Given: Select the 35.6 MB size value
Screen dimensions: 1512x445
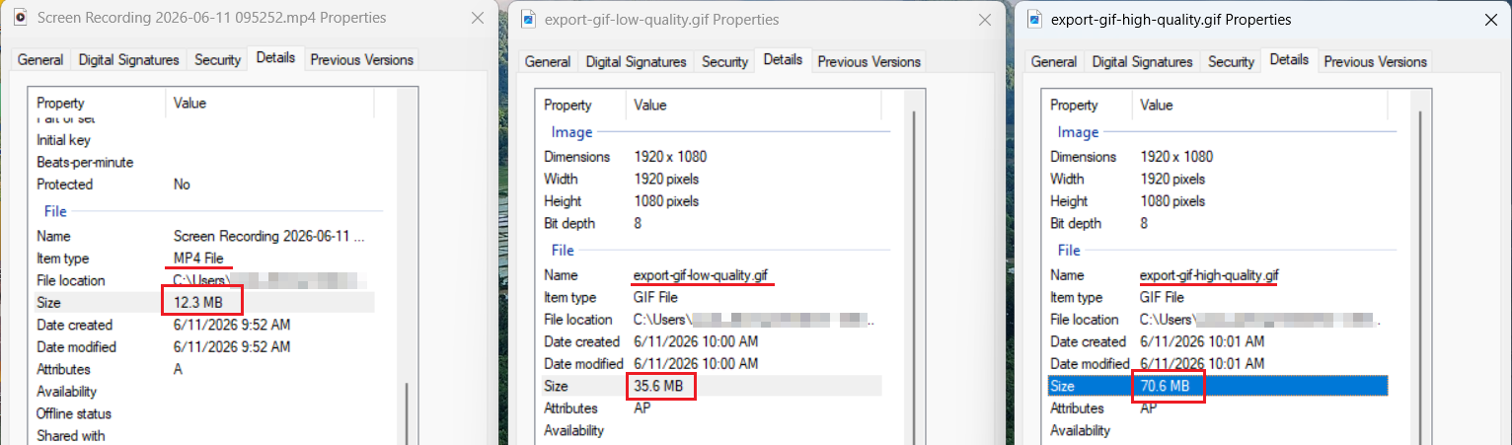Looking at the screenshot, I should point(658,386).
